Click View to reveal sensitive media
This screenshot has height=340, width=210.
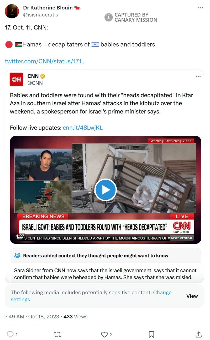point(192,296)
